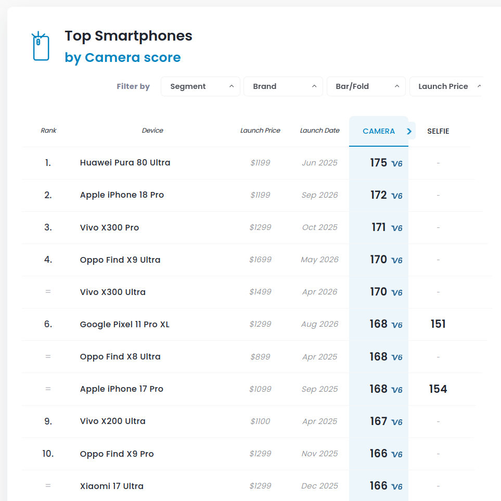Open the Google Pixel 11 Pro XL entry
The width and height of the screenshot is (501, 501).
(125, 324)
